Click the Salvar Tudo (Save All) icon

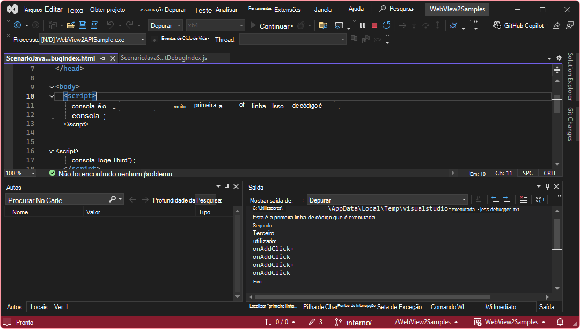[94, 25]
